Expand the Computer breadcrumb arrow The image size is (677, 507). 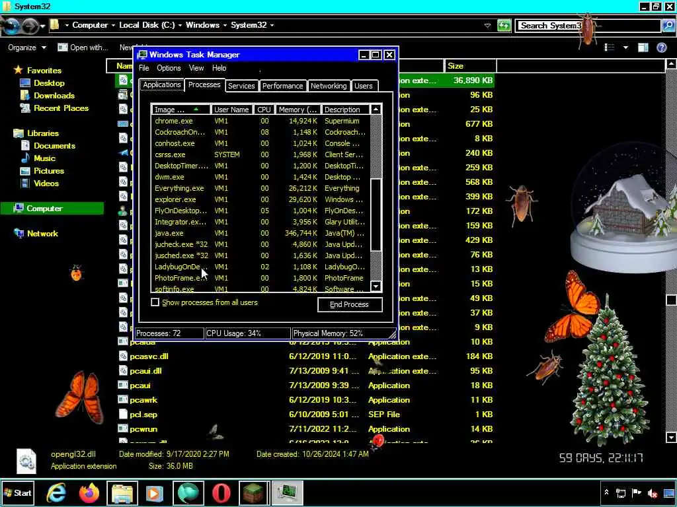114,26
